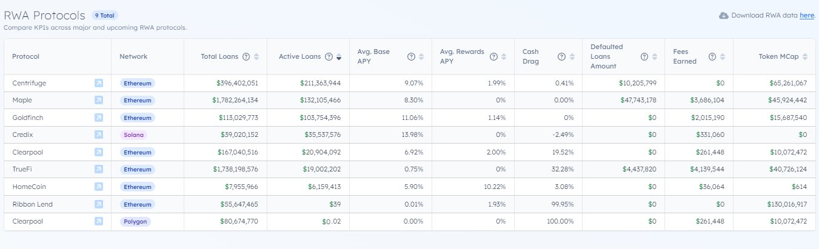
Task: Show Avg. Rewards APY help icon
Action: (493, 56)
